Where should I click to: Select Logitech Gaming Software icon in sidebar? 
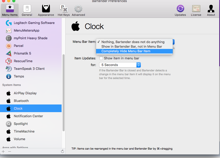click(9, 23)
